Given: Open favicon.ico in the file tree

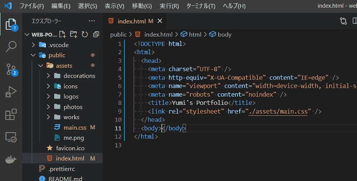Looking at the screenshot, I should point(70,148).
